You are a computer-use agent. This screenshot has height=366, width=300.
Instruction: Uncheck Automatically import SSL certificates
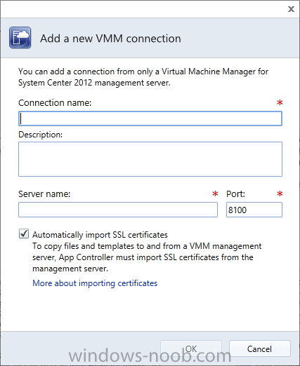click(x=24, y=233)
